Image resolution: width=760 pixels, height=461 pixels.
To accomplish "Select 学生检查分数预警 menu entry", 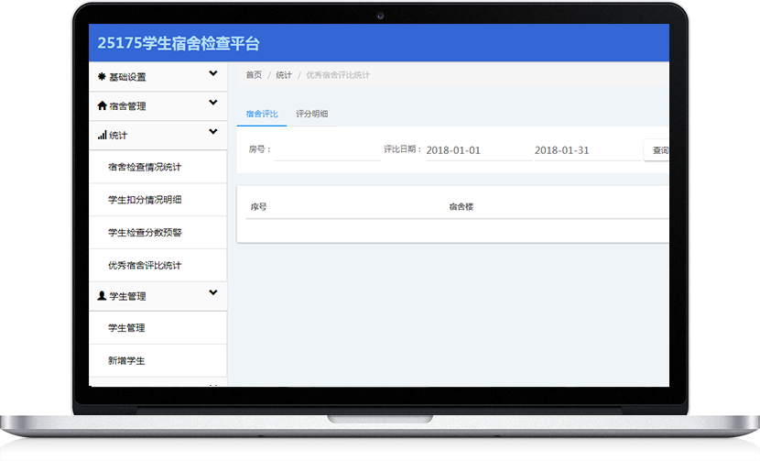I will click(145, 233).
